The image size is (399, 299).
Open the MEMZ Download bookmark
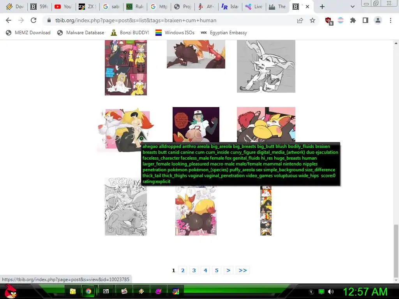click(x=28, y=33)
